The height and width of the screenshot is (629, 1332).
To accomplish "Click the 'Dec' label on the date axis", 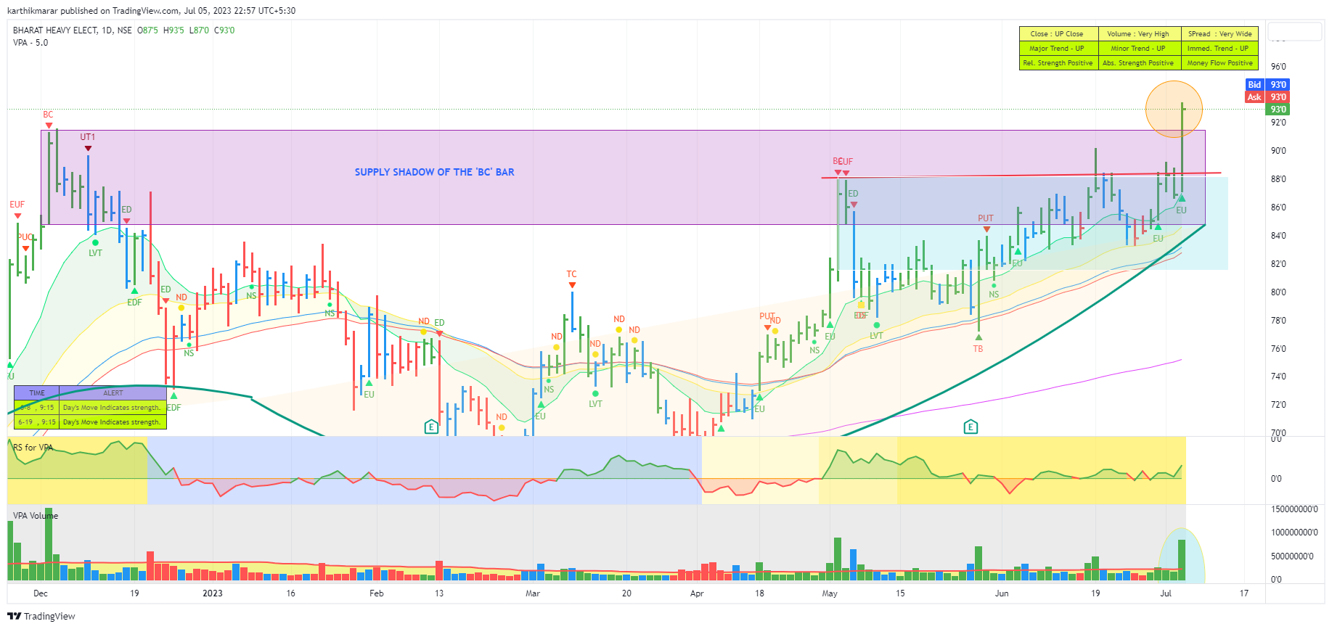I will [x=41, y=593].
